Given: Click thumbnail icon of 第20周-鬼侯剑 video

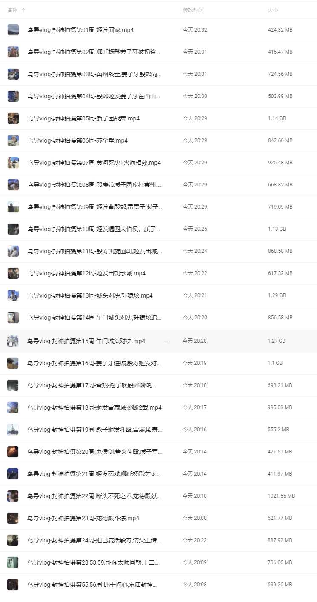Looking at the screenshot, I should 13,452.
